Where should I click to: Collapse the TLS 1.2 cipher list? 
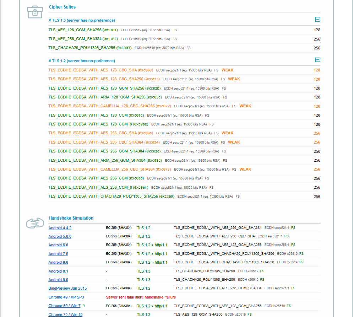317,60
